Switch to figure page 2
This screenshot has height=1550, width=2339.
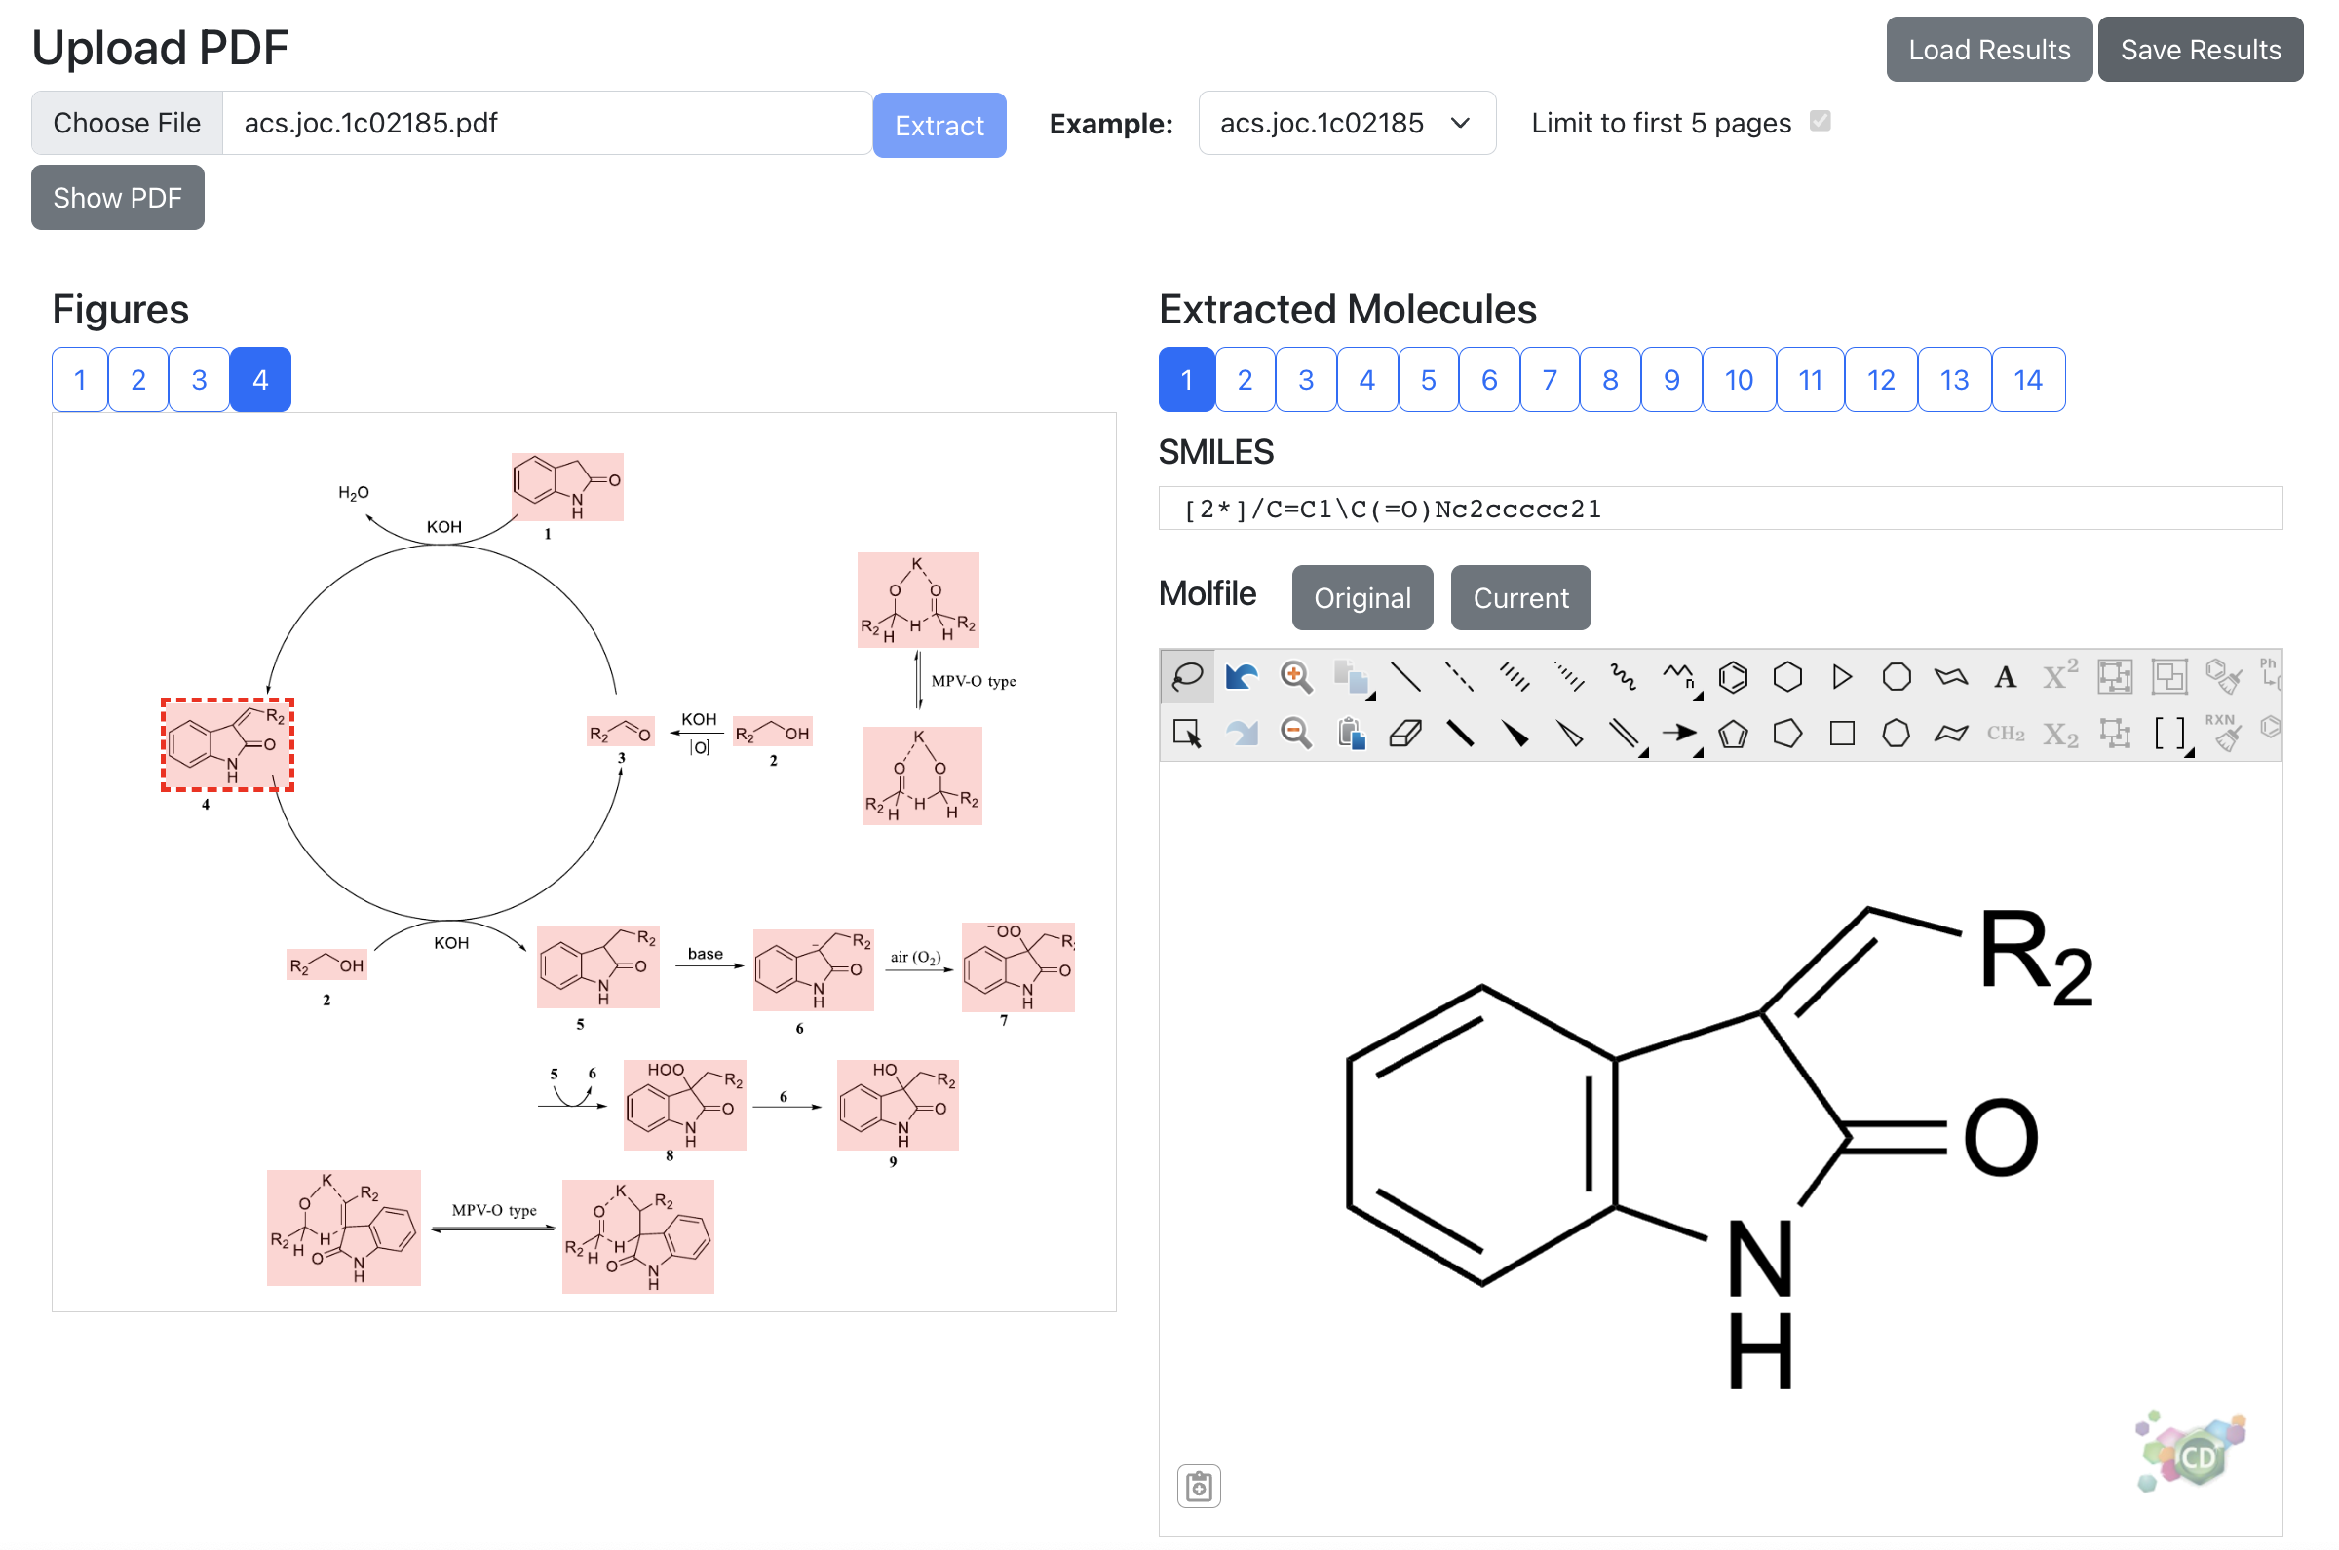pos(138,380)
